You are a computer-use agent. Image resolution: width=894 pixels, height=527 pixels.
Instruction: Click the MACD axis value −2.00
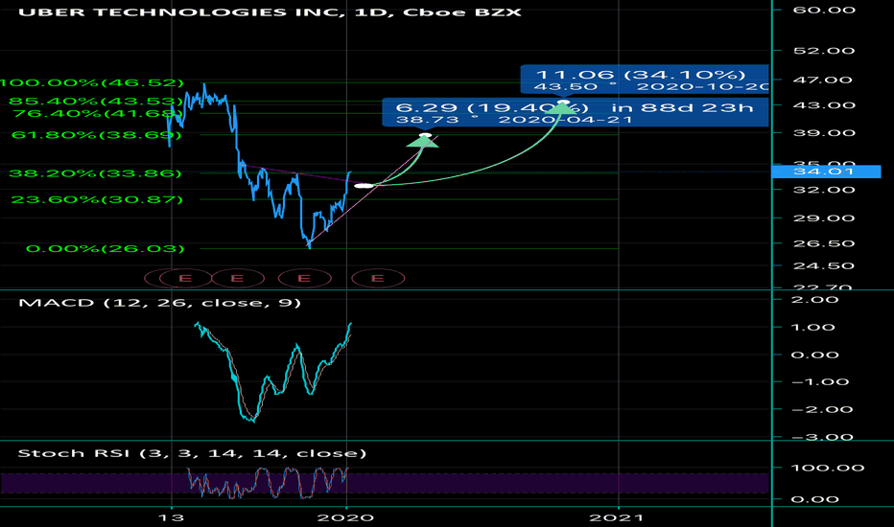822,410
